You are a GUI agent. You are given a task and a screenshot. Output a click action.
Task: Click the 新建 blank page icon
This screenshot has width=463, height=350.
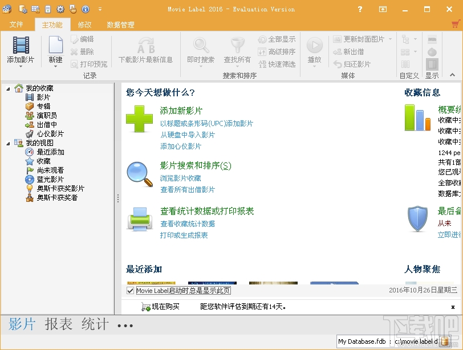click(55, 45)
